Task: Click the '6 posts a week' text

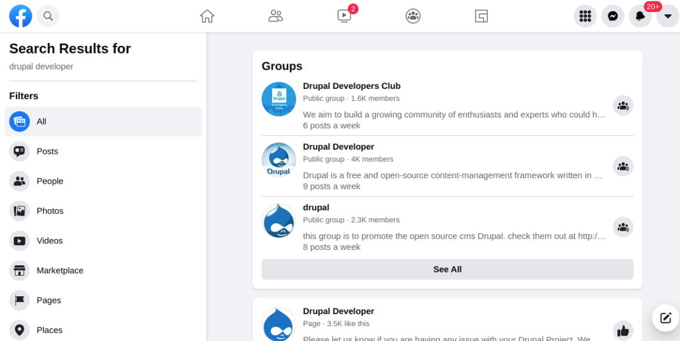Action: [332, 126]
